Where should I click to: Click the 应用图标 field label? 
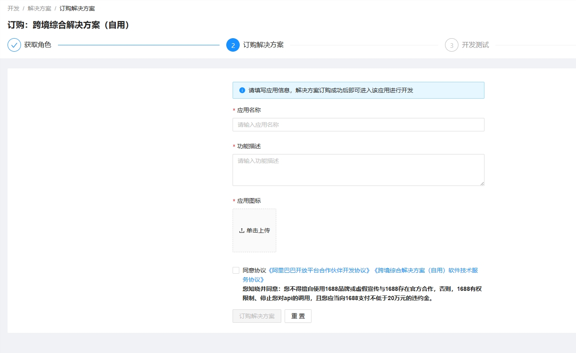click(249, 201)
